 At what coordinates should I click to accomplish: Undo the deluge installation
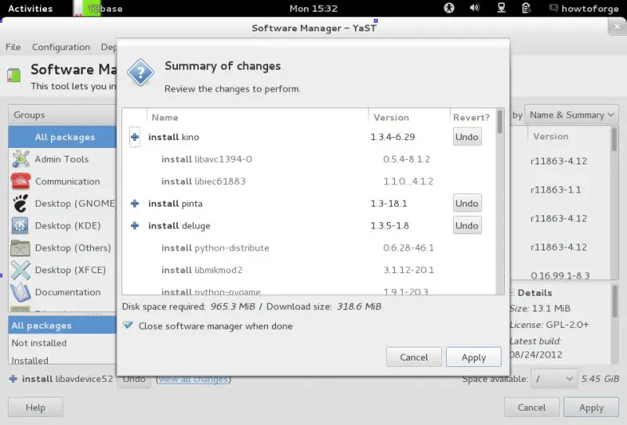pyautogui.click(x=466, y=225)
